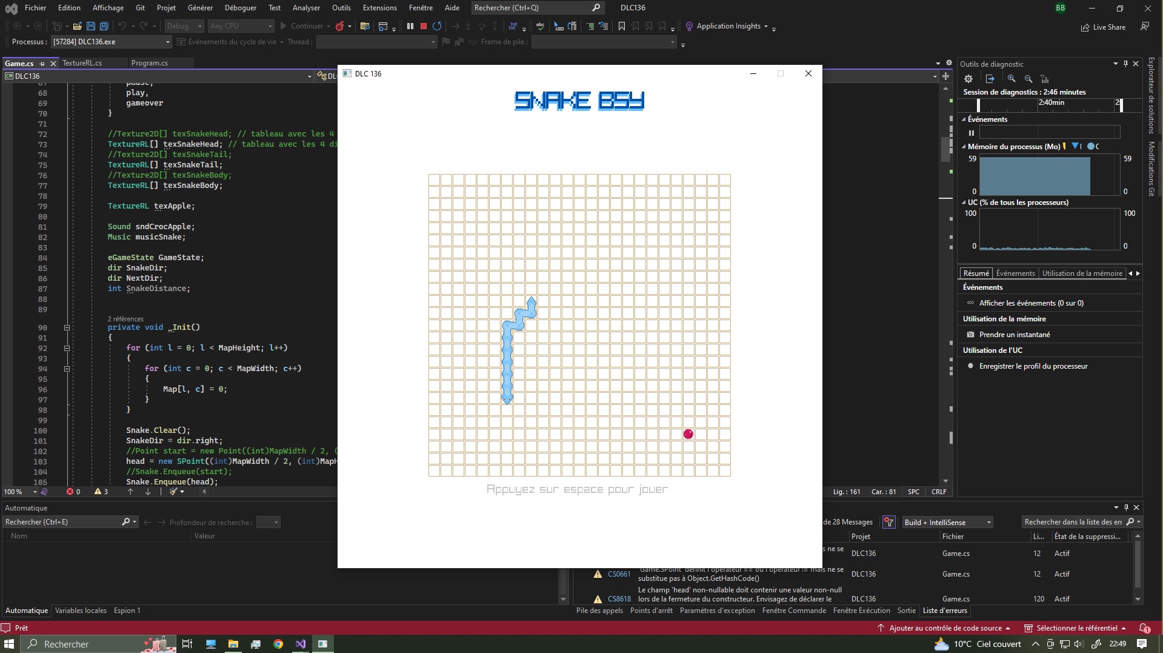1163x653 pixels.
Task: Open the Build + IntelliSense dropdown
Action: (x=948, y=522)
